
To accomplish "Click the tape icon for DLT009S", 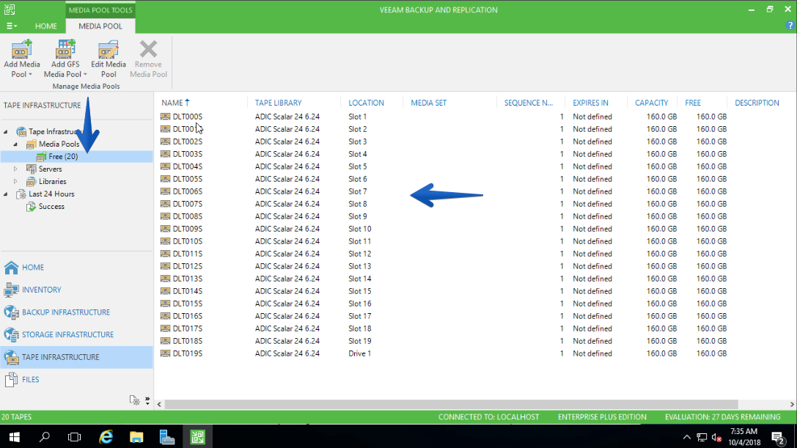I will tap(165, 229).
